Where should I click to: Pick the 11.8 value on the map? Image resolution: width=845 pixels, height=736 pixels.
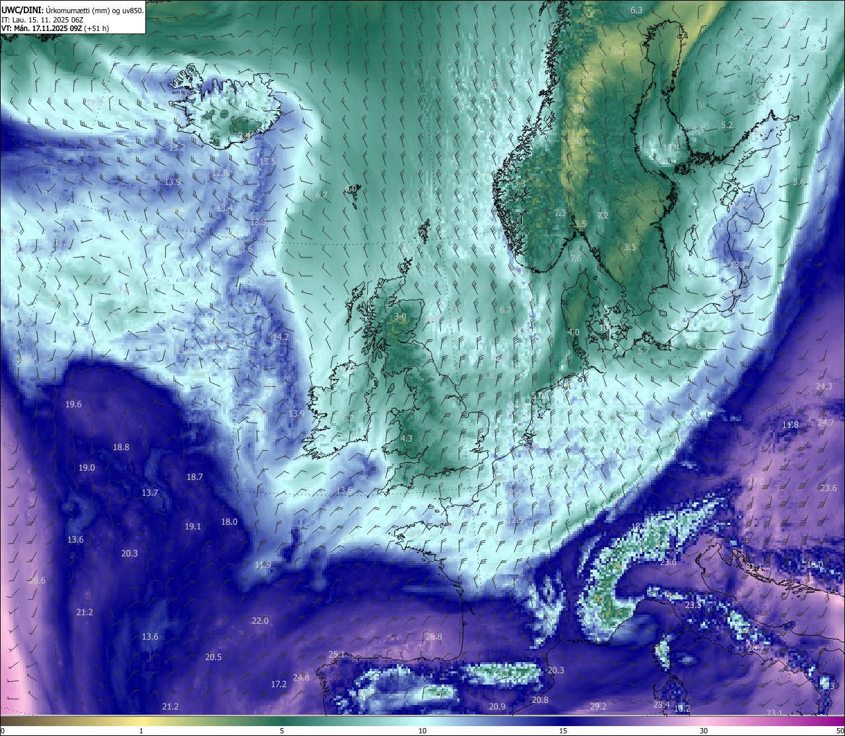(x=790, y=424)
